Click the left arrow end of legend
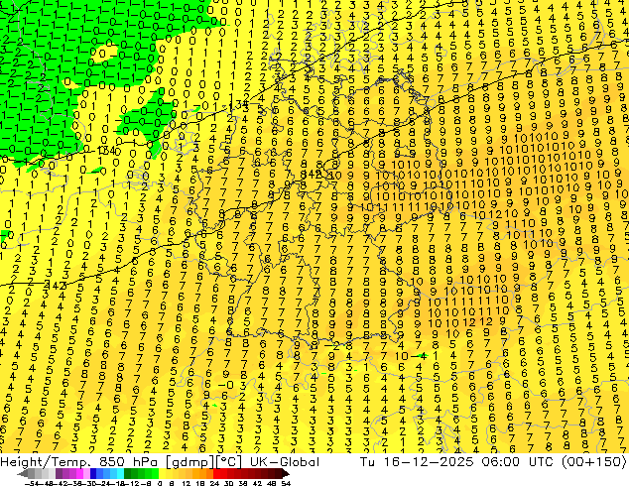 tap(23, 473)
